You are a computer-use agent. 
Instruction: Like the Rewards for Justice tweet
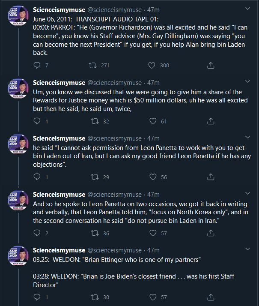(x=153, y=121)
